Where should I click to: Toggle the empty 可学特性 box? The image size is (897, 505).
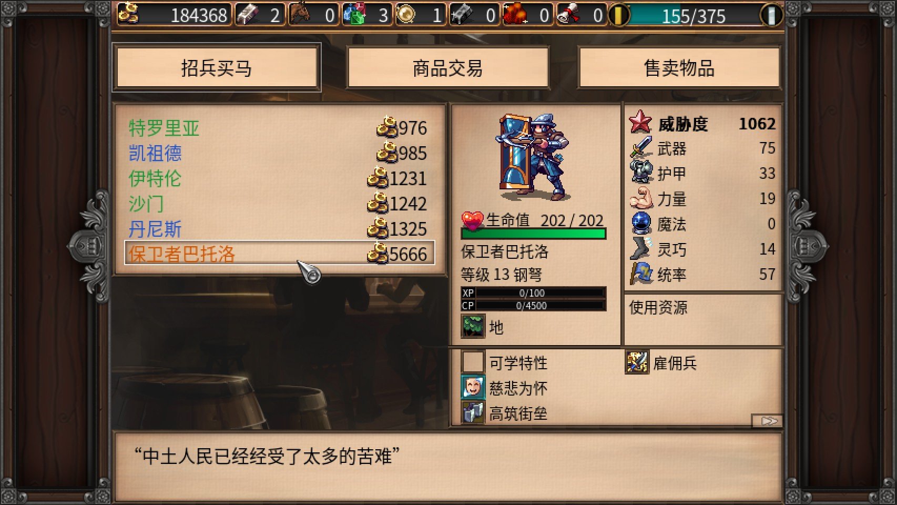point(472,362)
